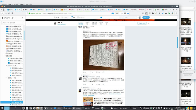Expand the Twitter bookmark folder
Screen dimensions: 196x110
coord(5,53)
